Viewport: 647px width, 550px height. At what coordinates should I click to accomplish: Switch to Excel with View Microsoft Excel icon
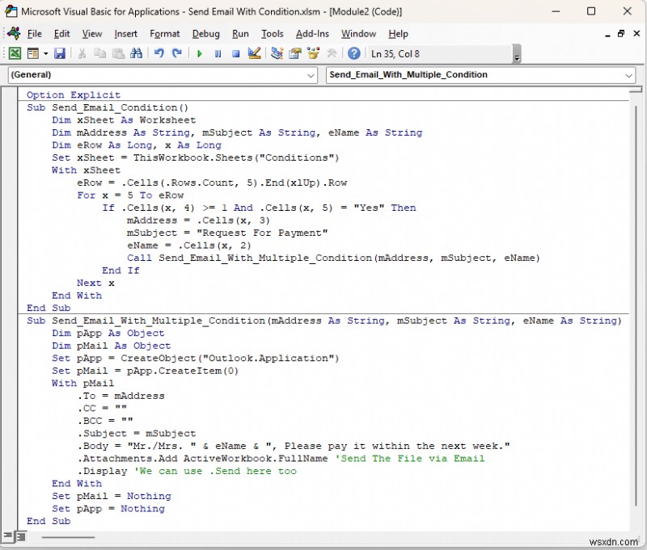tap(15, 53)
